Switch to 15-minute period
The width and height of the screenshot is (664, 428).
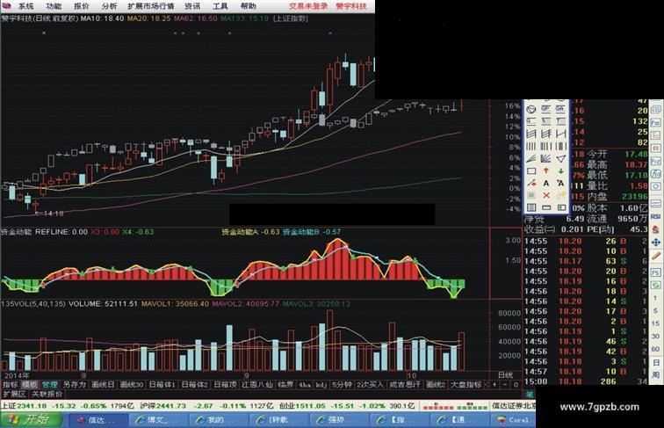(x=655, y=323)
